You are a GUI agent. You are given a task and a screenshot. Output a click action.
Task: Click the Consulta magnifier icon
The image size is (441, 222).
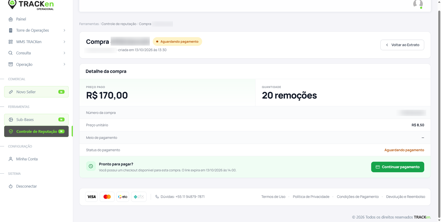click(10, 53)
